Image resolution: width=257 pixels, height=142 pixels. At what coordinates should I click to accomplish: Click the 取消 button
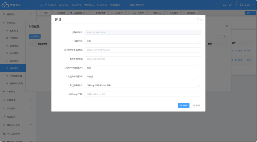tap(197, 105)
